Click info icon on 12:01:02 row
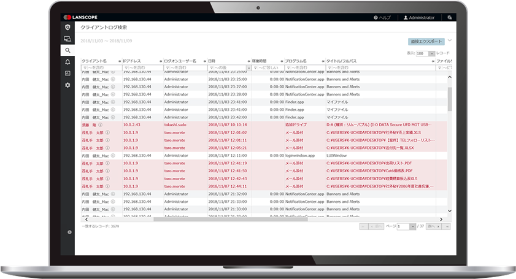This screenshot has height=279, width=516. (x=107, y=132)
